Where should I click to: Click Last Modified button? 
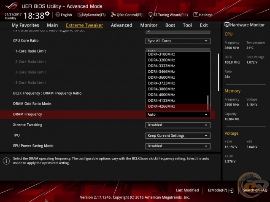pos(187,190)
